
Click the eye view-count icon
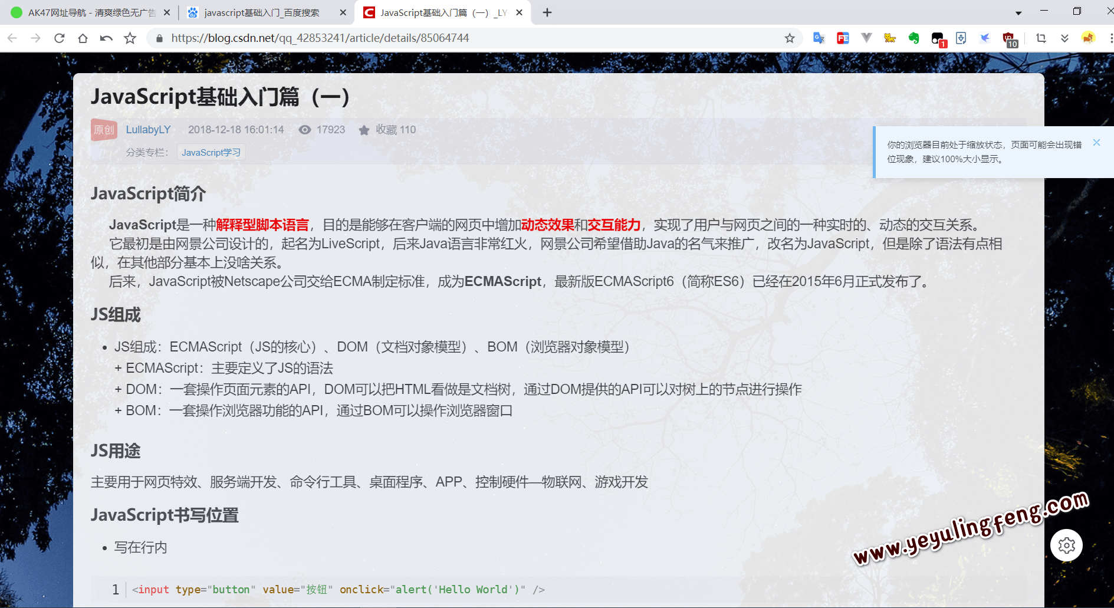click(305, 130)
